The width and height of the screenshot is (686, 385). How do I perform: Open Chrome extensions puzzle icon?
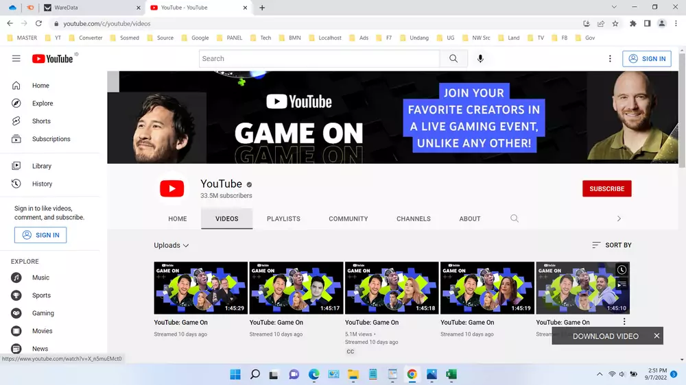(x=632, y=23)
